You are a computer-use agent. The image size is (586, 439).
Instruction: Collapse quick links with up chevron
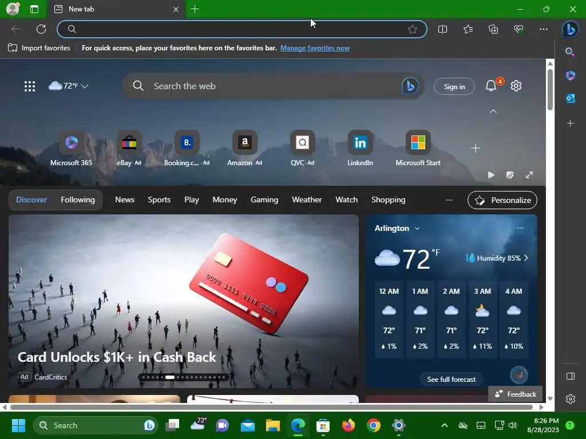click(493, 111)
